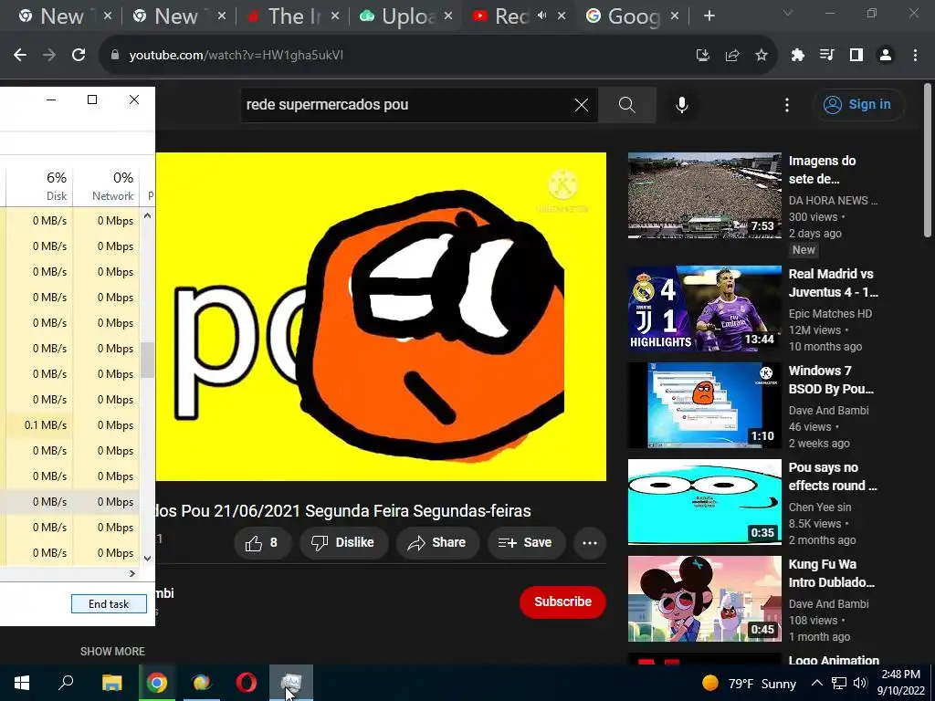Open volume control in system tray
This screenshot has width=935, height=701.
(x=860, y=683)
